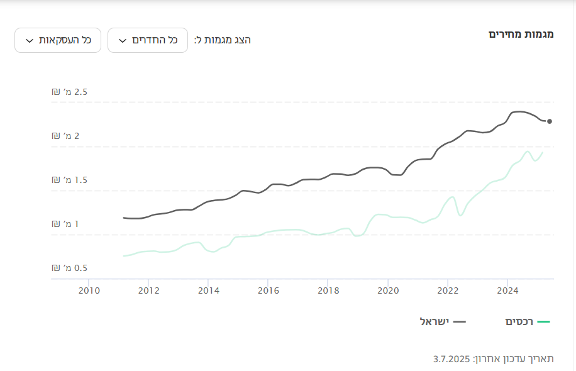Click the 2.5 מ' ₪ y-axis label
Viewport: 576px width, 371px height.
tap(69, 92)
